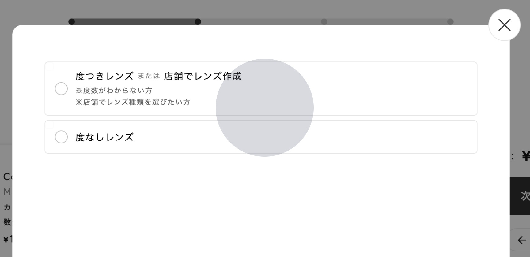The width and height of the screenshot is (530, 257).
Task: Tap the gray circular overlay in the center
Action: click(x=265, y=108)
